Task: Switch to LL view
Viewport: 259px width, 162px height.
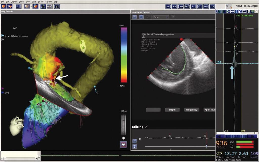Action: (193, 6)
